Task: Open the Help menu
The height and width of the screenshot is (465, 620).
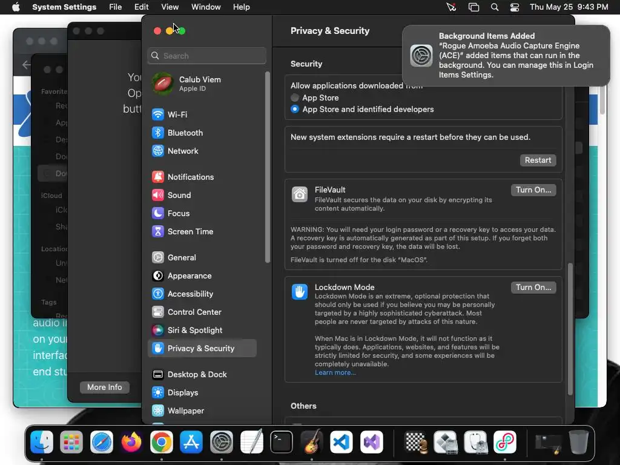Action: 241,7
